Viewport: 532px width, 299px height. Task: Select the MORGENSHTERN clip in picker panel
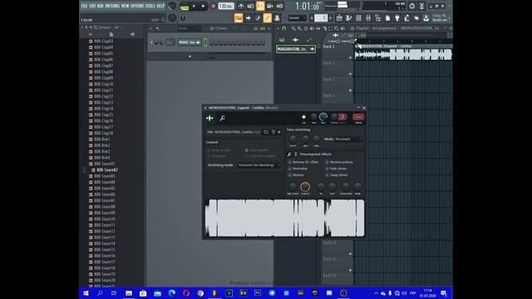click(x=296, y=49)
